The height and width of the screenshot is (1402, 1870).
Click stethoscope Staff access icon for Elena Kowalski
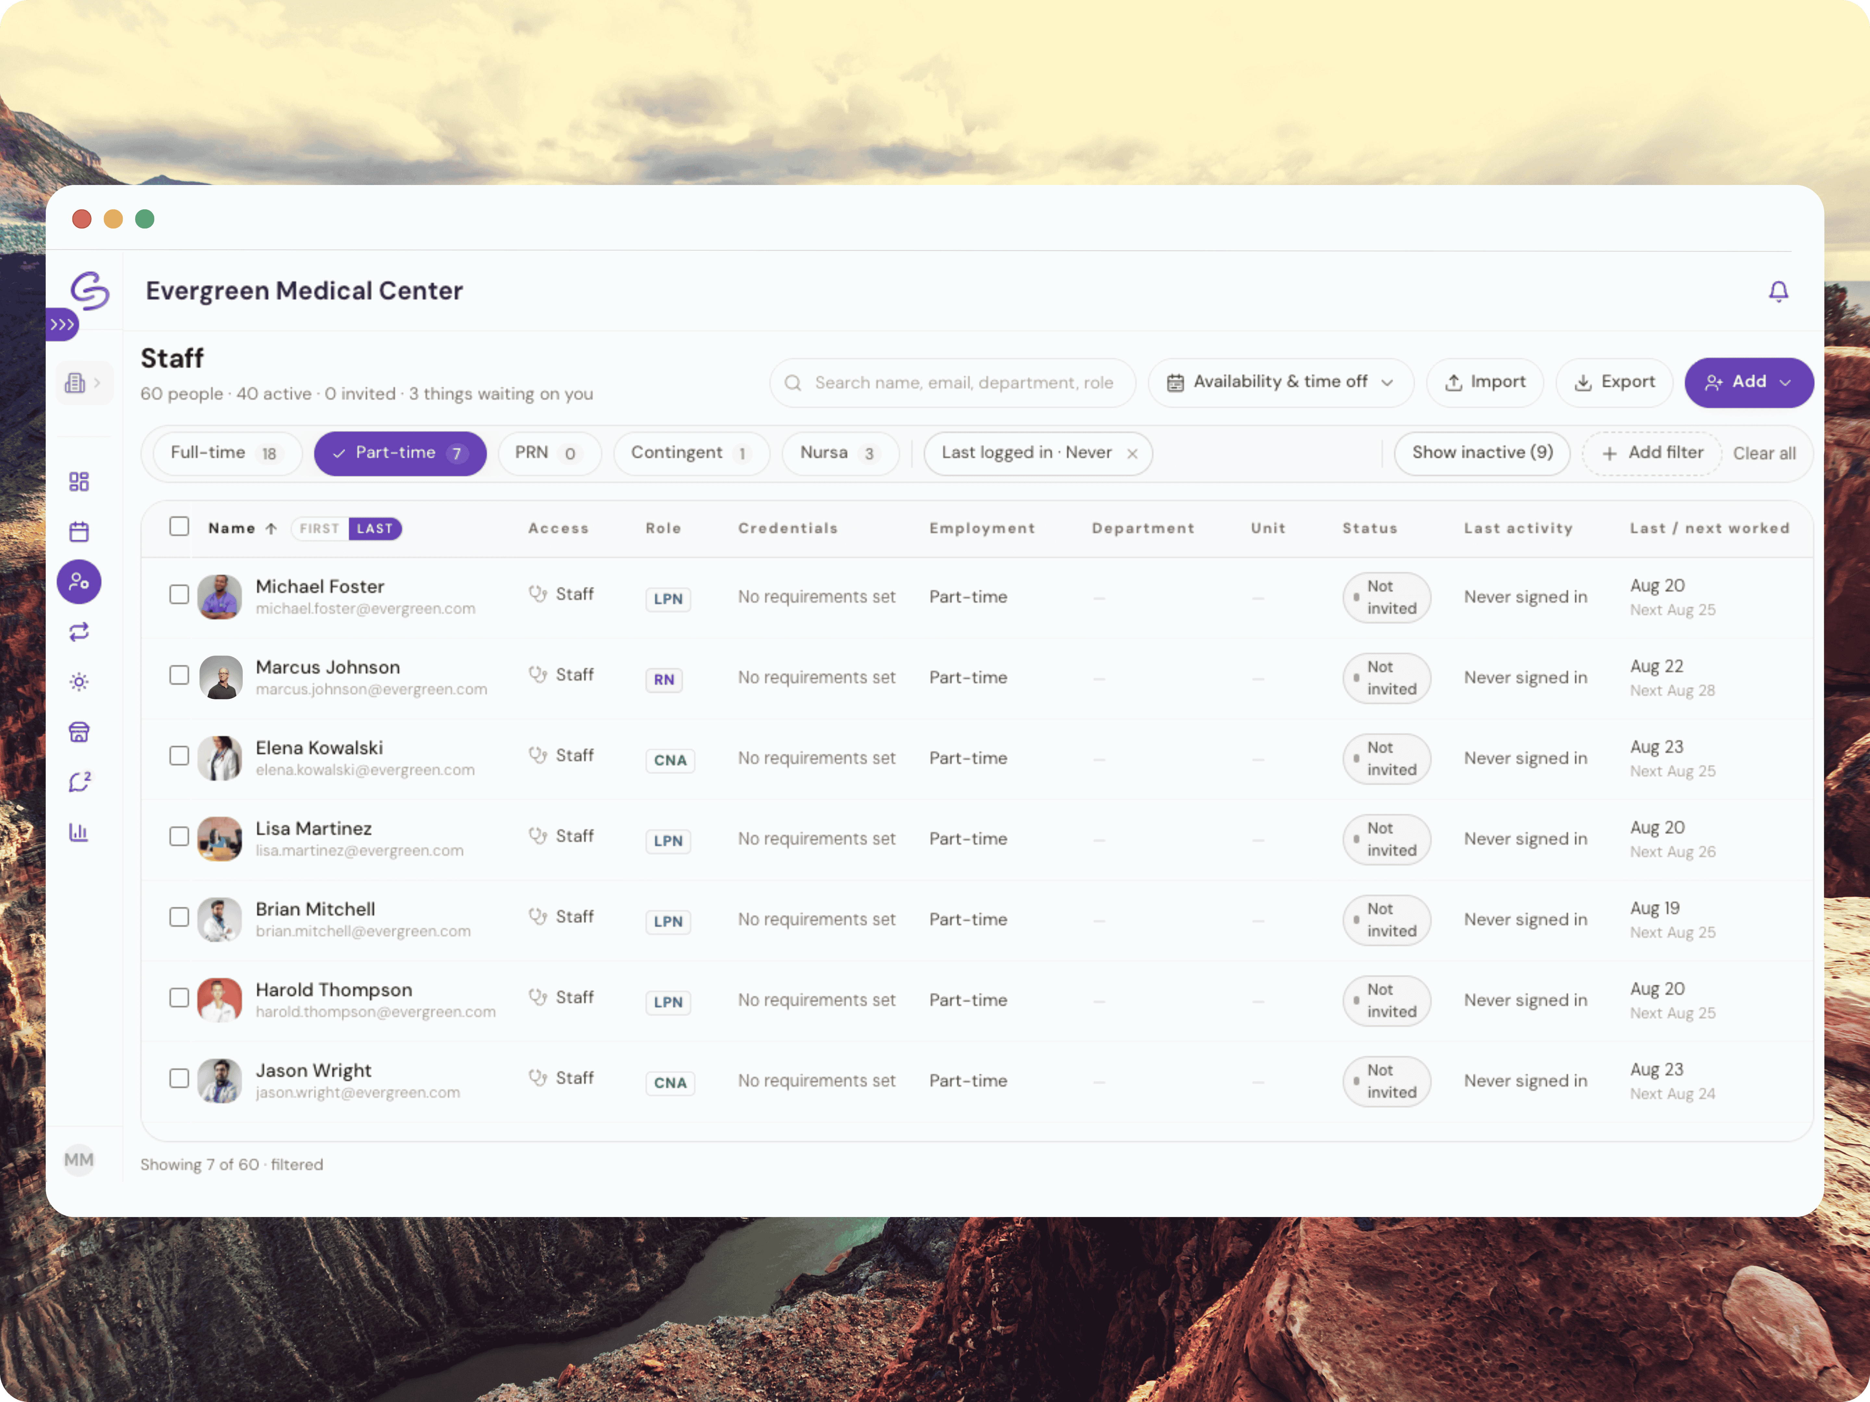point(538,756)
